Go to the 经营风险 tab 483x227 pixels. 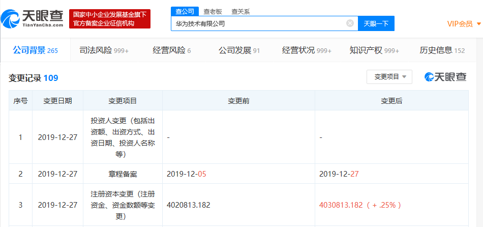pyautogui.click(x=171, y=50)
